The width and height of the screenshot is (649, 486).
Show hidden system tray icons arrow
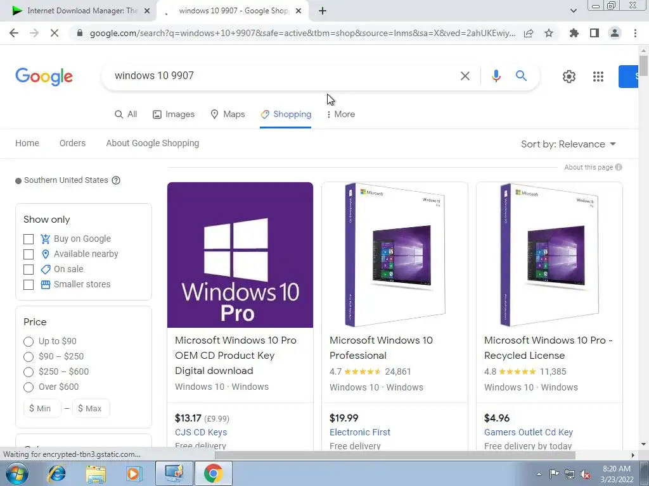[539, 475]
